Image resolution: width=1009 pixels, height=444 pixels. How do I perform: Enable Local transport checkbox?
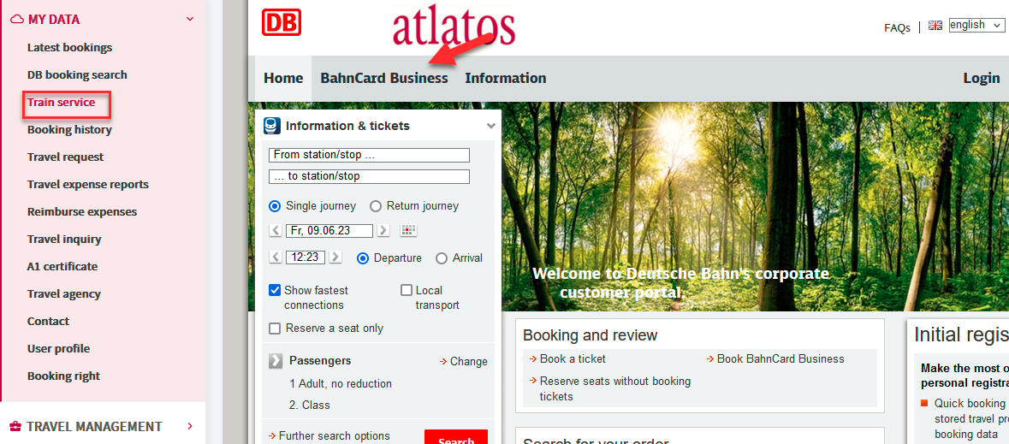point(406,290)
